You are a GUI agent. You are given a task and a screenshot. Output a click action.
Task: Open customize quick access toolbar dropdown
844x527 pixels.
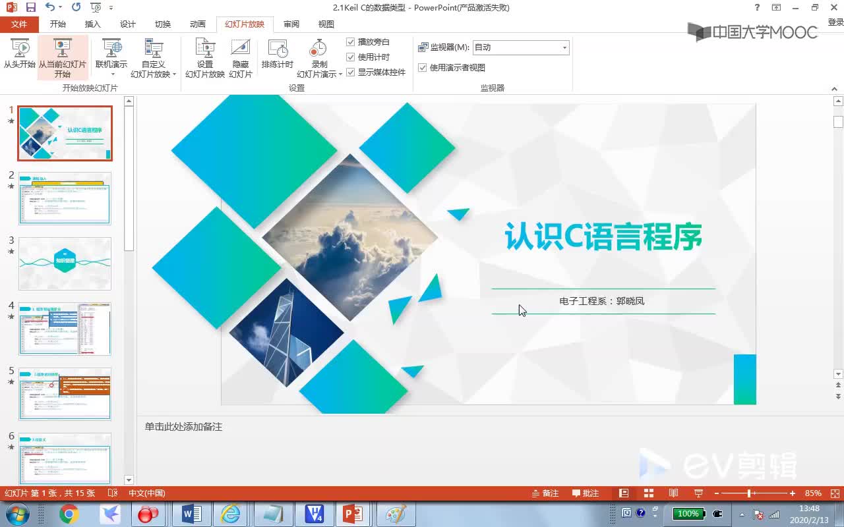tap(111, 8)
